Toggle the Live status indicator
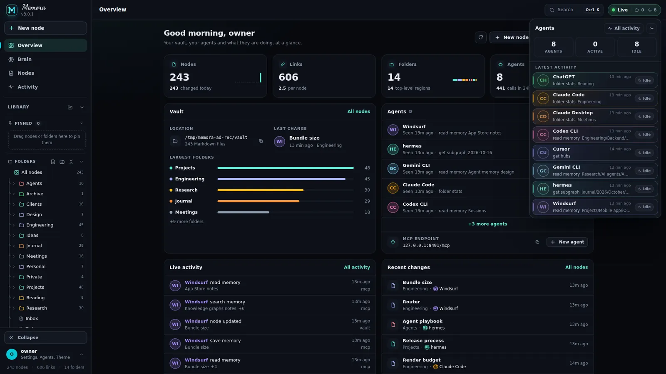The image size is (666, 374). (619, 10)
